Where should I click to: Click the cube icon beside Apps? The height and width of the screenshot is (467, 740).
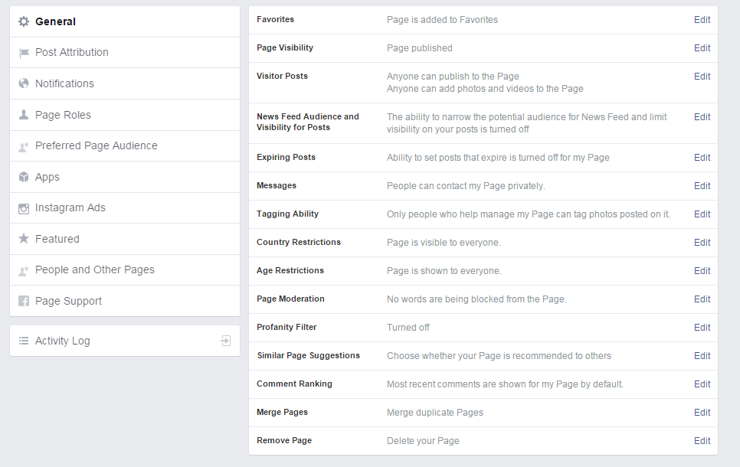pyautogui.click(x=24, y=177)
